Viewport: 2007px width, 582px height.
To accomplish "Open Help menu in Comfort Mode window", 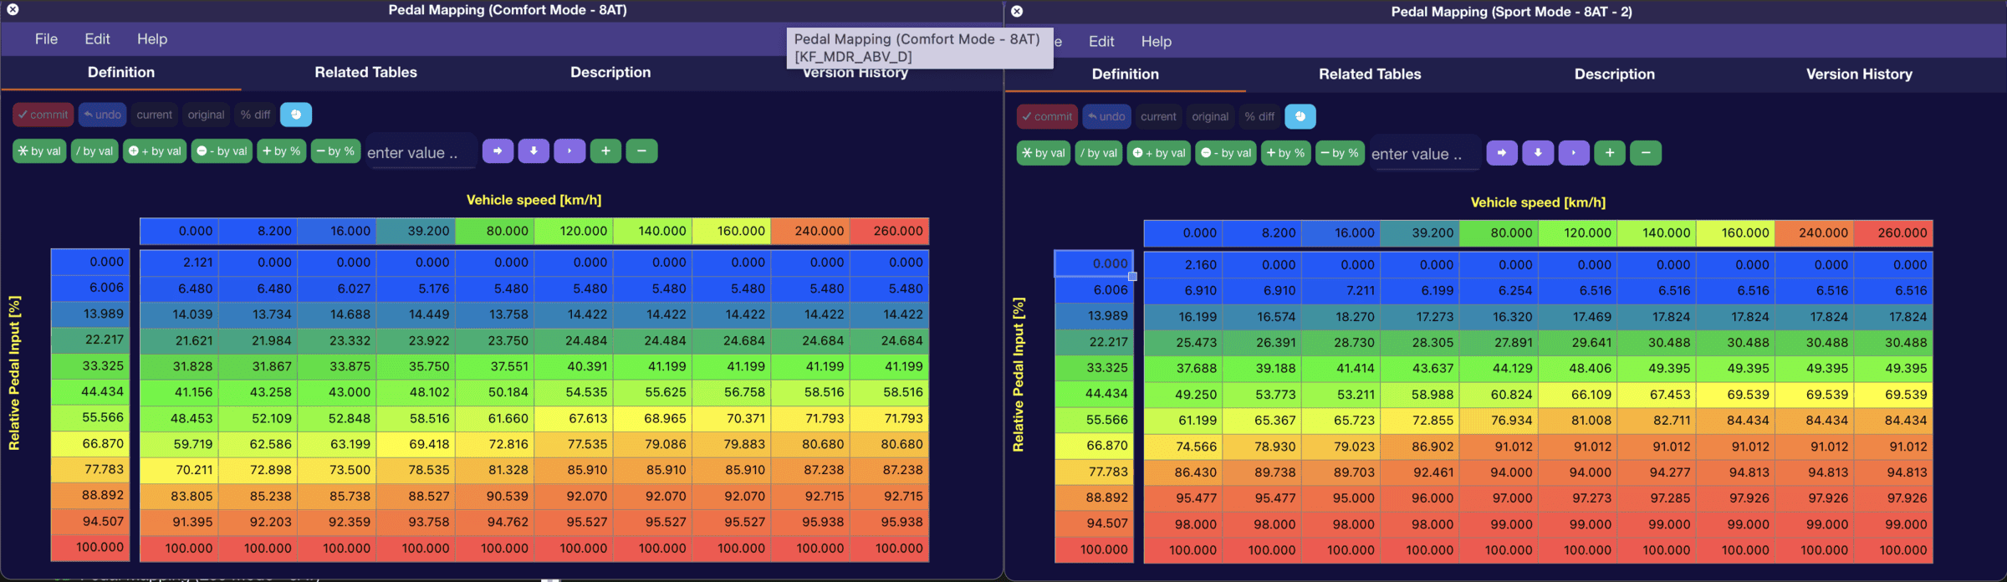I will (152, 38).
